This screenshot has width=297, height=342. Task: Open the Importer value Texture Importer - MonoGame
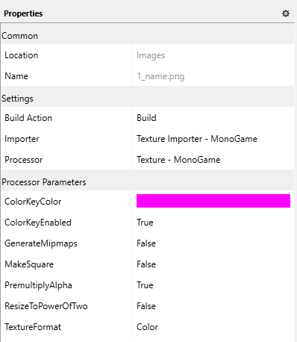197,139
